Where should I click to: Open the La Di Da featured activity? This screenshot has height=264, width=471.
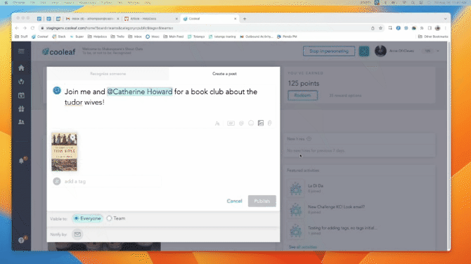316,186
